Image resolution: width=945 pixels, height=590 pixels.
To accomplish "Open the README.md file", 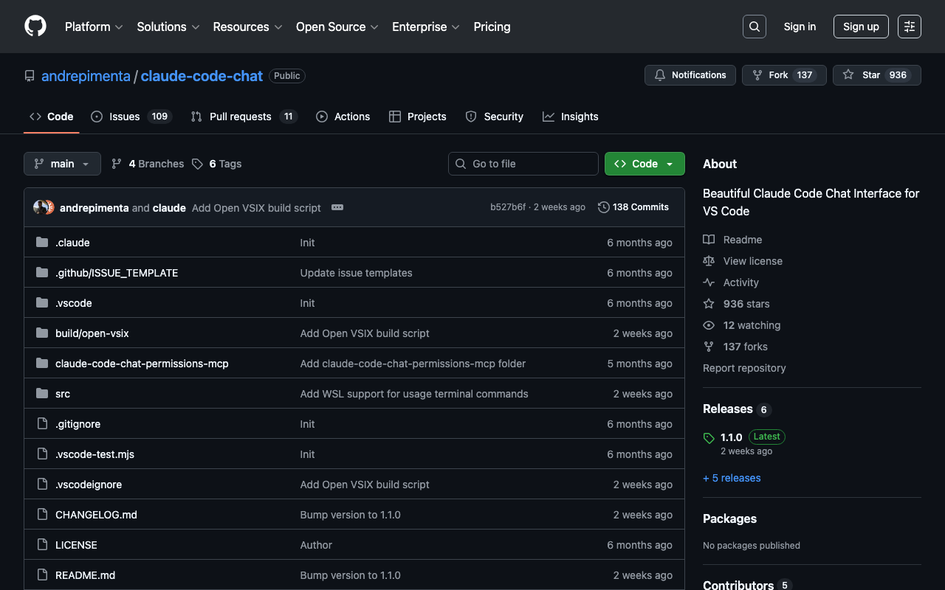I will pyautogui.click(x=85, y=575).
